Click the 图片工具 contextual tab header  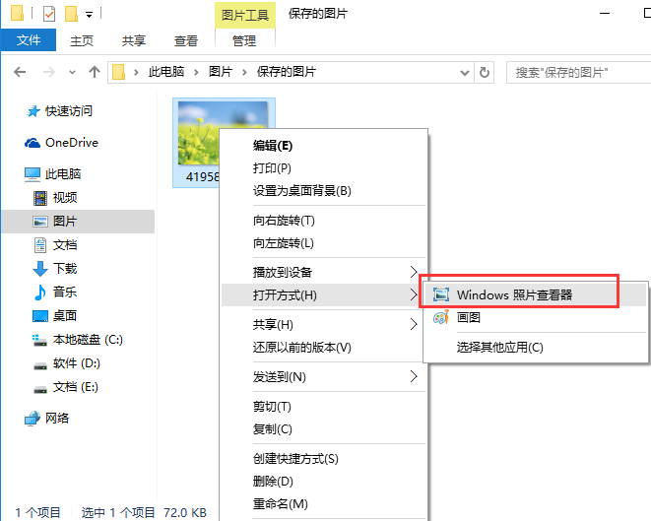[245, 15]
